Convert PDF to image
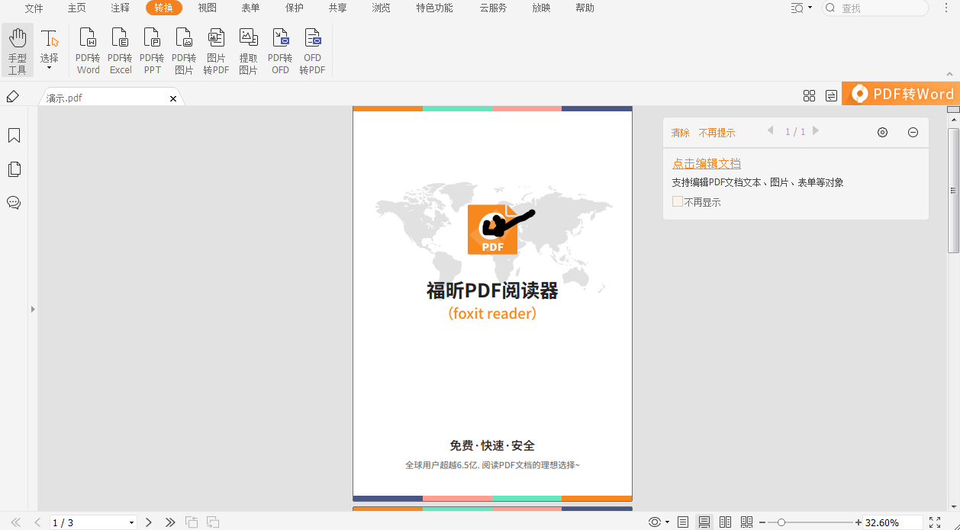The image size is (960, 530). (x=184, y=51)
